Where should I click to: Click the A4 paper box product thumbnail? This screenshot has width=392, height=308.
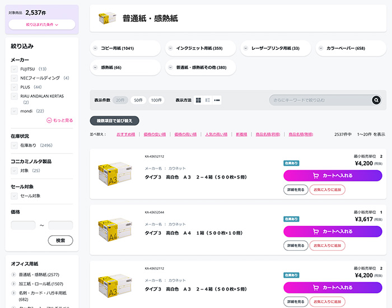[x=115, y=230]
